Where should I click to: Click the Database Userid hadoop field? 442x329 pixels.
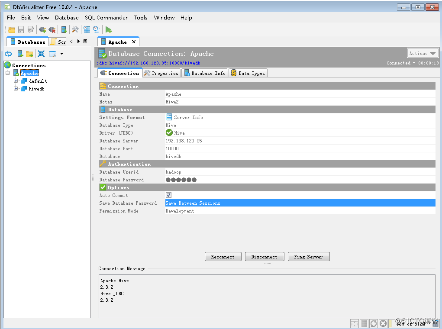click(300, 172)
